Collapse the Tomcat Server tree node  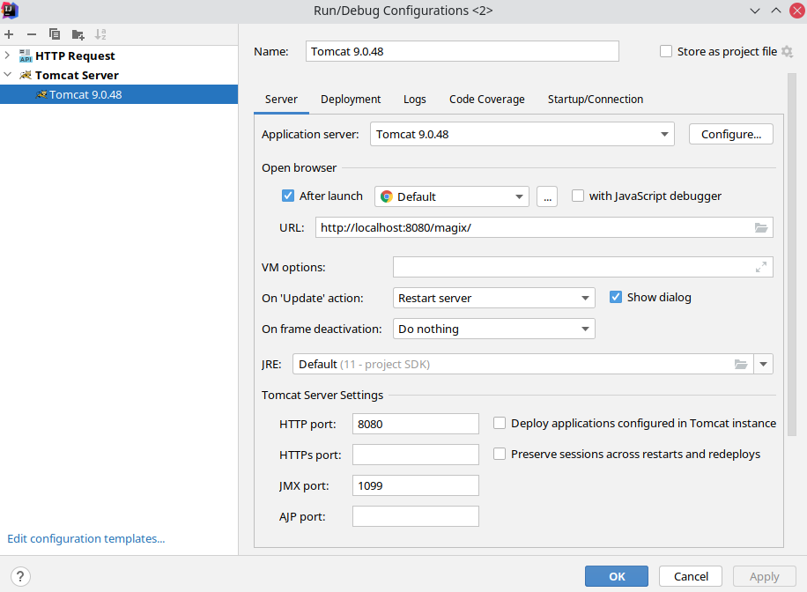(7, 75)
